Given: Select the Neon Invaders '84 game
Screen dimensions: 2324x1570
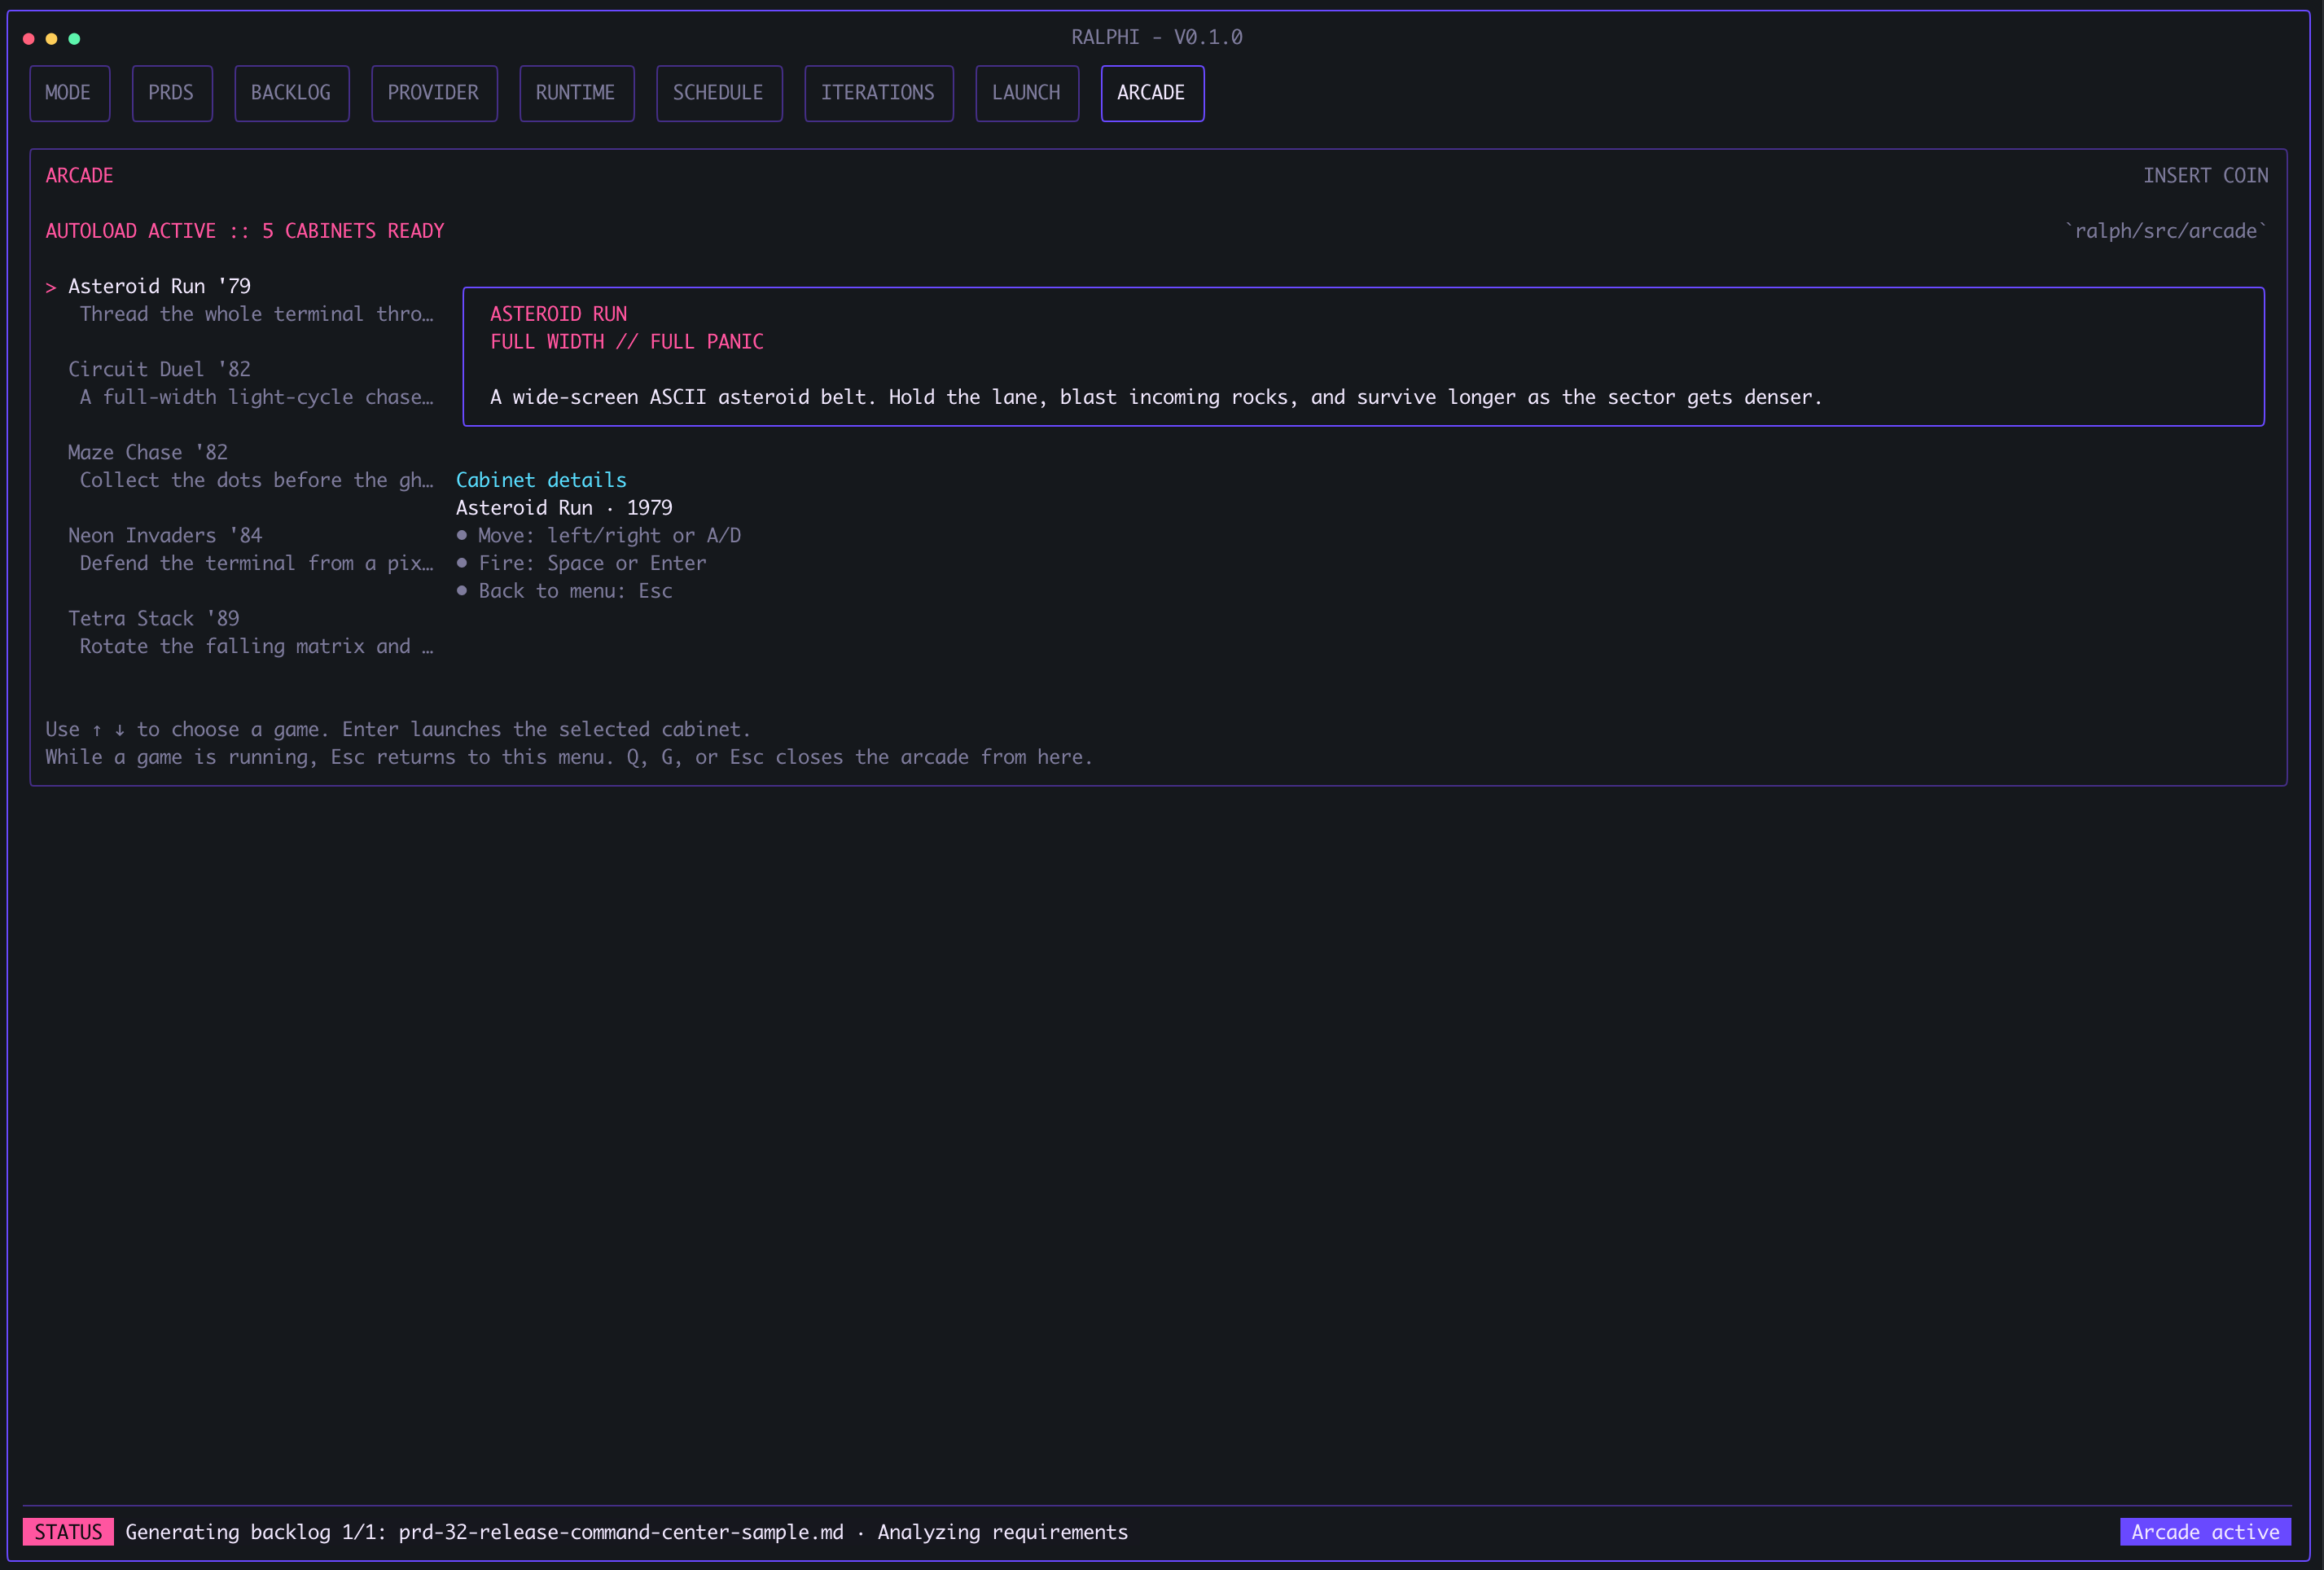Looking at the screenshot, I should coord(165,536).
